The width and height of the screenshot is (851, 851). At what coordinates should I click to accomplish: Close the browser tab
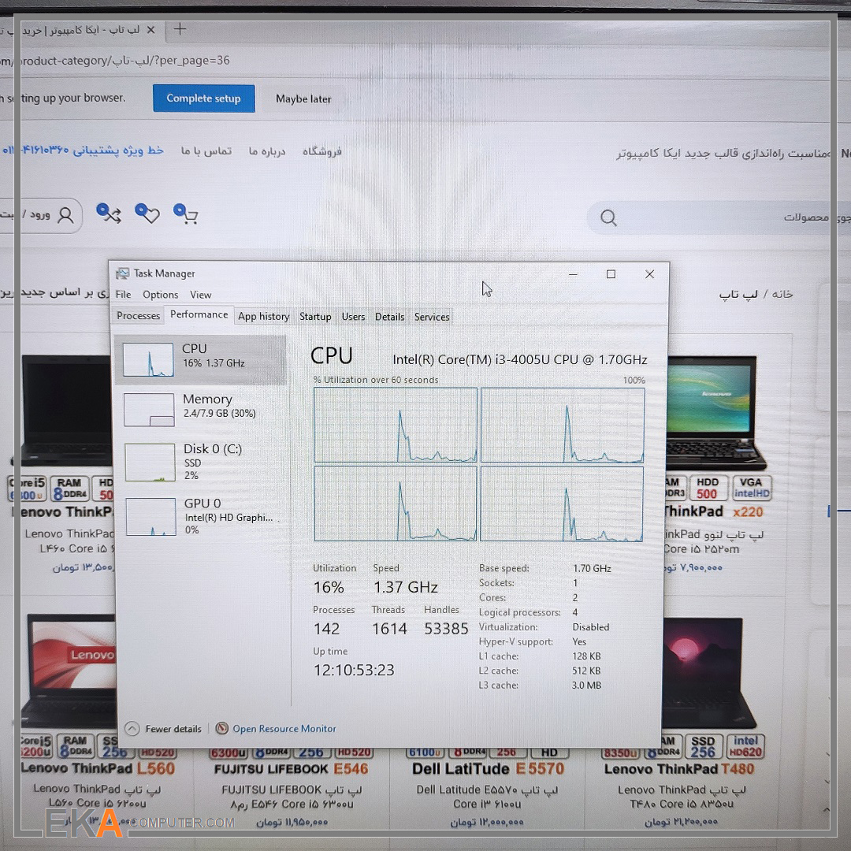[151, 30]
